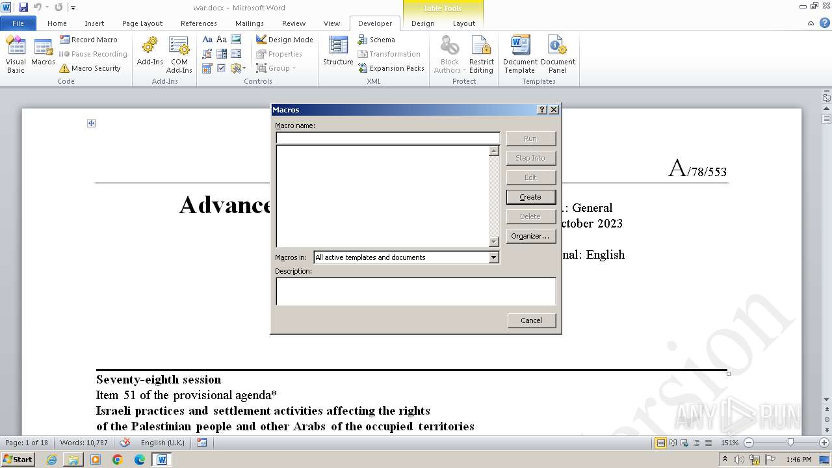
Task: Insert a Picture content control
Action: (236, 40)
